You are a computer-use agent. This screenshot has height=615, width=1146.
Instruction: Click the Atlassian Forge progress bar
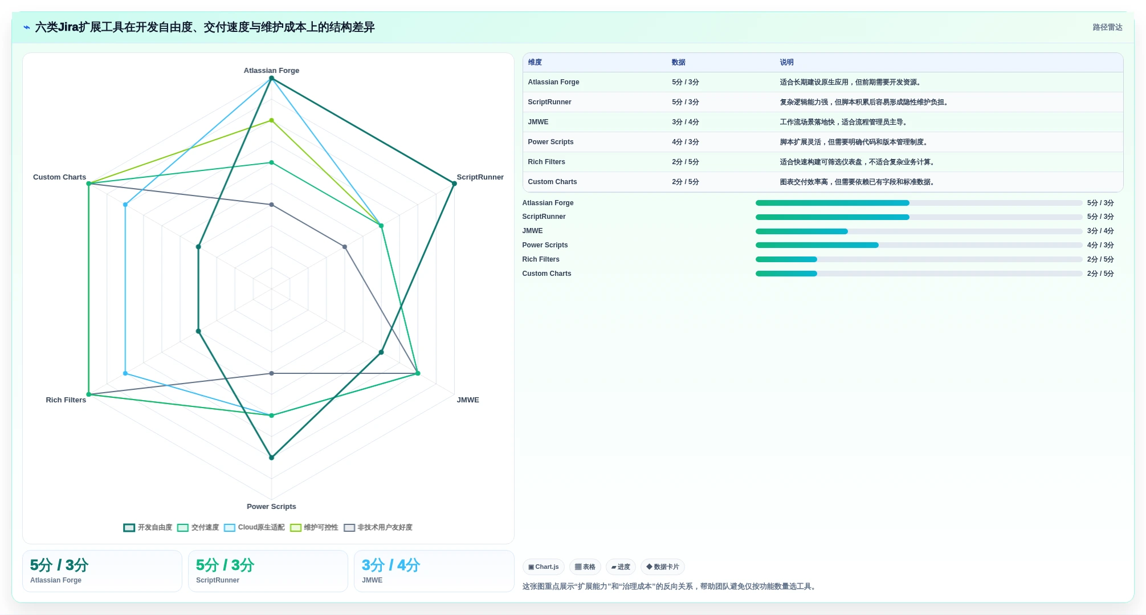point(919,203)
